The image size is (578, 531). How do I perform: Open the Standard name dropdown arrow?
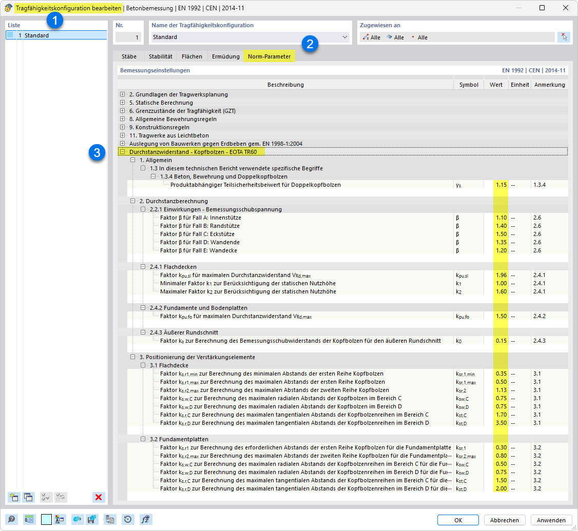tap(344, 37)
